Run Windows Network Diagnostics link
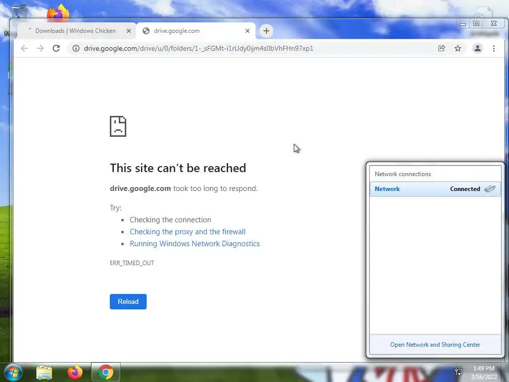The width and height of the screenshot is (509, 382). coord(195,244)
